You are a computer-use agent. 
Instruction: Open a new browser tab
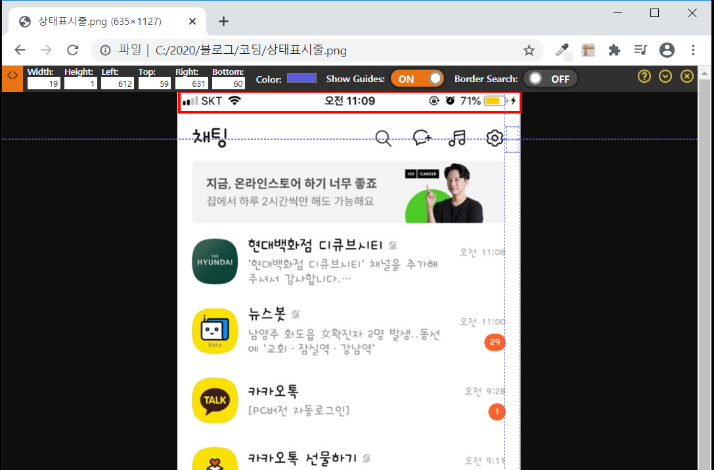pyautogui.click(x=223, y=22)
